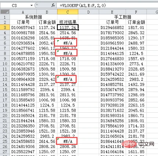Image resolution: width=158 pixels, height=156 pixels.
Task: Click the 手工数据 title cell
Action: tap(123, 17)
